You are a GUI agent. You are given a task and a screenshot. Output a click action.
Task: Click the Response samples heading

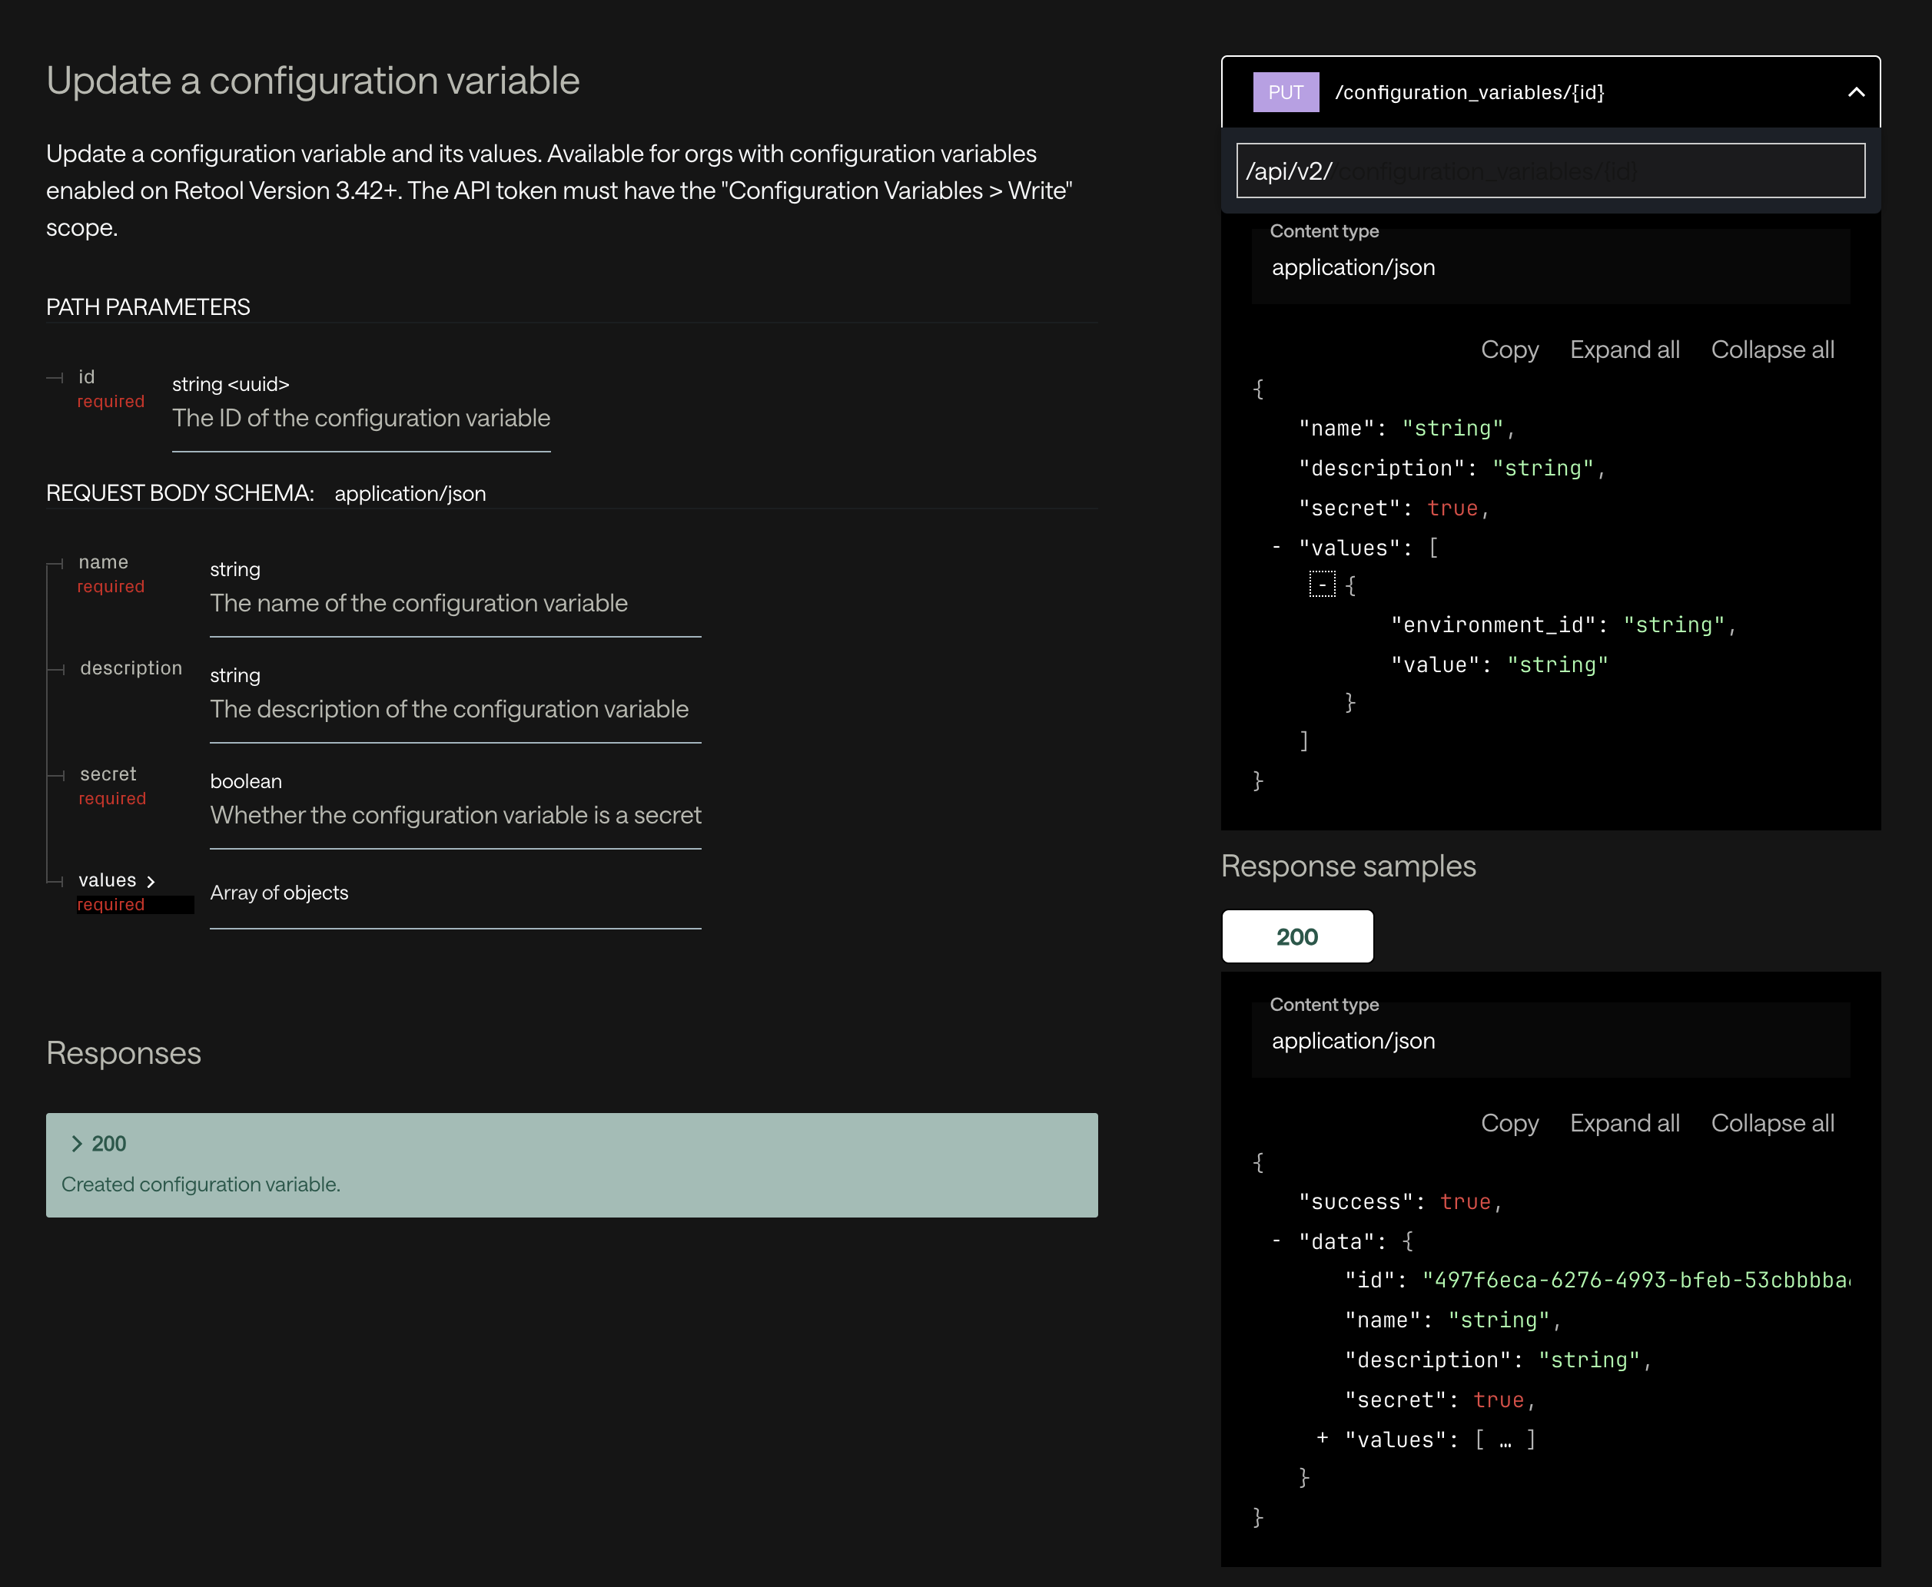[1348, 866]
